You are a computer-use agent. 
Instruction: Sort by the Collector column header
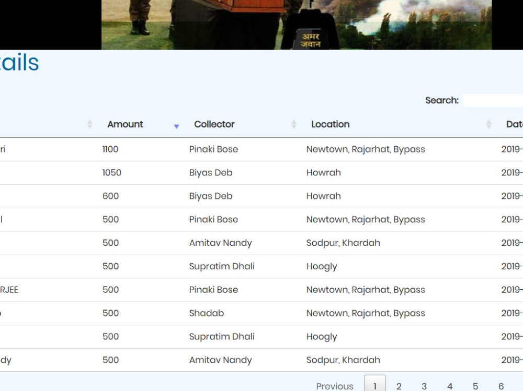click(x=214, y=124)
